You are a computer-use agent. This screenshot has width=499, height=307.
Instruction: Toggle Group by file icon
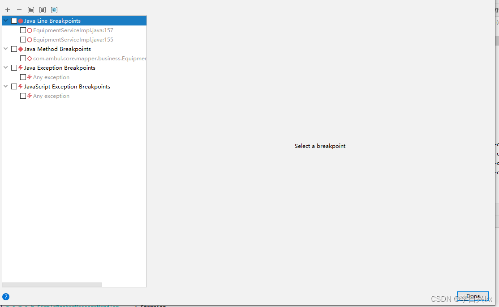(42, 10)
